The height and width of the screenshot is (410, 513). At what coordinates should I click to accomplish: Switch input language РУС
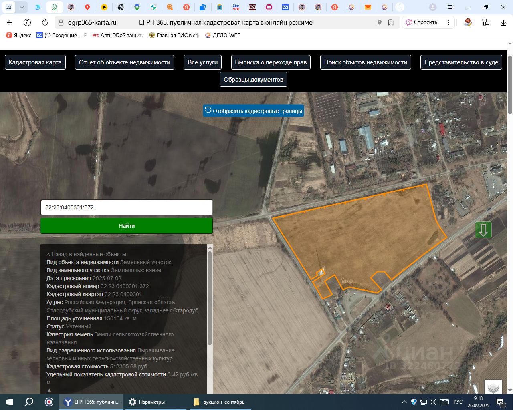tap(458, 402)
